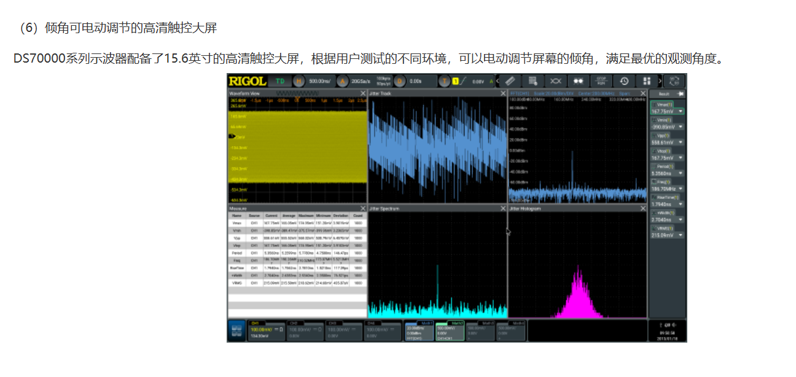Open the window layout grid icon
Image resolution: width=796 pixels, height=377 pixels.
coord(646,81)
